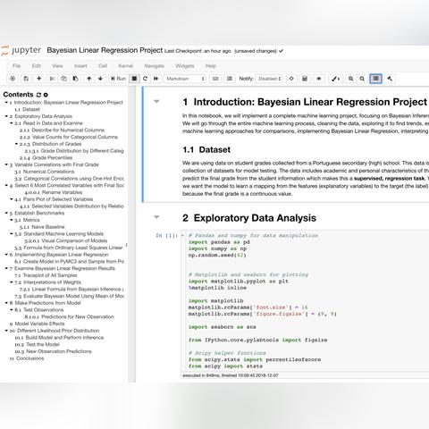Open the Edit menu
Viewport: 429px width, 429px height.
tap(37, 66)
